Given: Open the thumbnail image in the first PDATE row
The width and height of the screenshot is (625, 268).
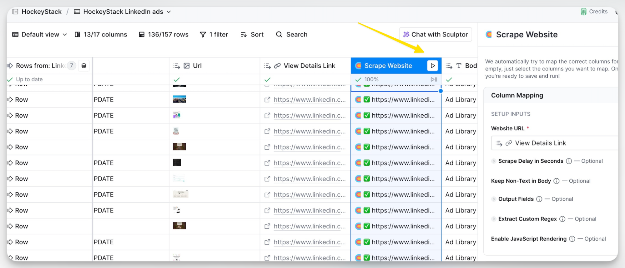Looking at the screenshot, I should pyautogui.click(x=179, y=99).
